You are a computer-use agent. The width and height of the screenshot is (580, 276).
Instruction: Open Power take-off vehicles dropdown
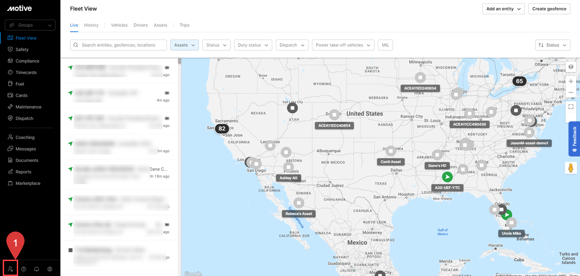coord(343,45)
